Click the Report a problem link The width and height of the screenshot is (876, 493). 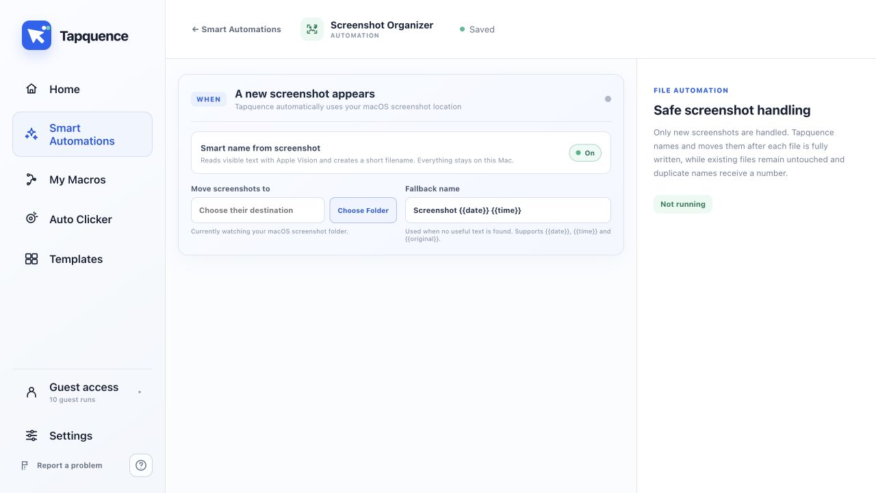[62, 466]
